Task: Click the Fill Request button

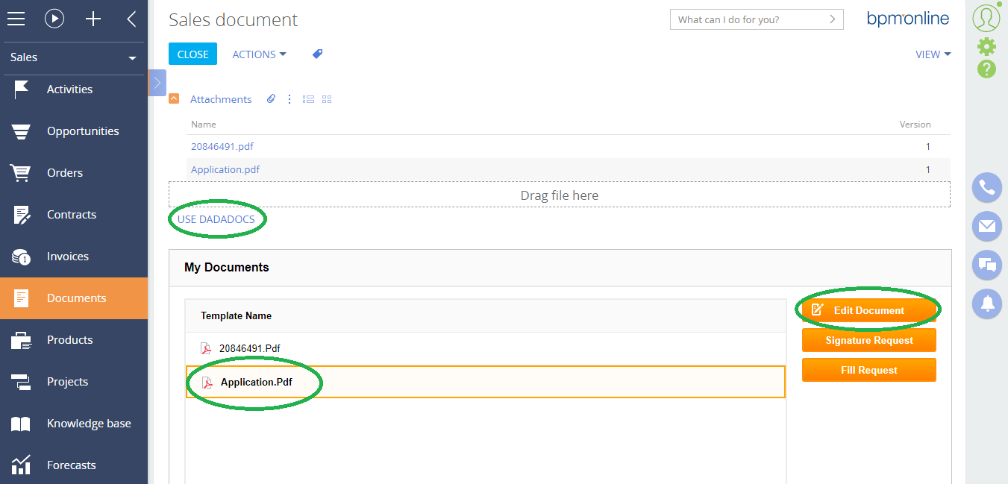Action: [x=869, y=370]
